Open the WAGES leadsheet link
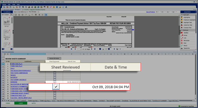Image resolution: width=198 pixels, height=108 pixels. 13,75
